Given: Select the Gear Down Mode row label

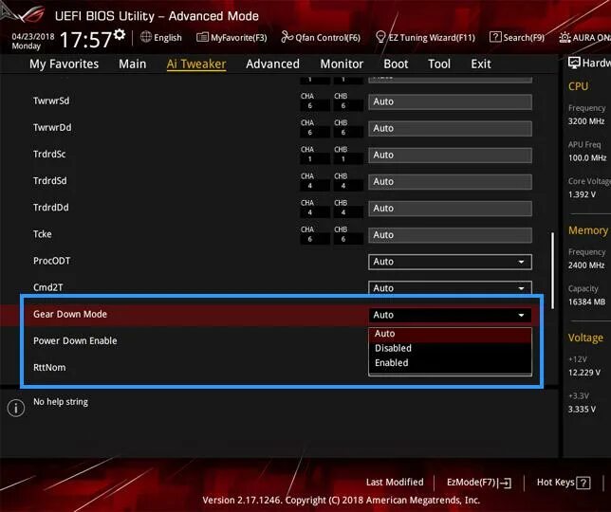Looking at the screenshot, I should coord(70,314).
